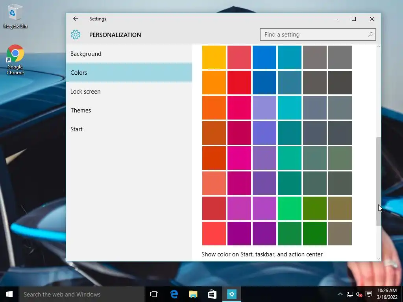Open the Action Center notification icon

click(x=369, y=294)
